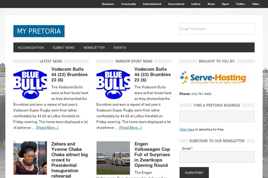Open Engen Volkswagen Cup headline
Viewport: 268px width, 178px height.
[x=152, y=154]
